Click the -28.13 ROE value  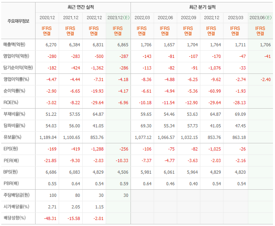point(239,103)
